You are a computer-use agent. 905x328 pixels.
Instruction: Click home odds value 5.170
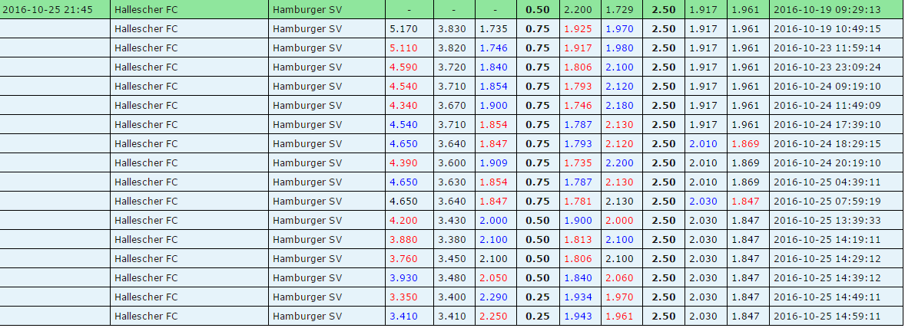pos(403,29)
